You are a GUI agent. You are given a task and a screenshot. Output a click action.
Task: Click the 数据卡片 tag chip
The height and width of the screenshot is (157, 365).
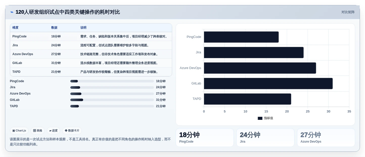coord(72,131)
